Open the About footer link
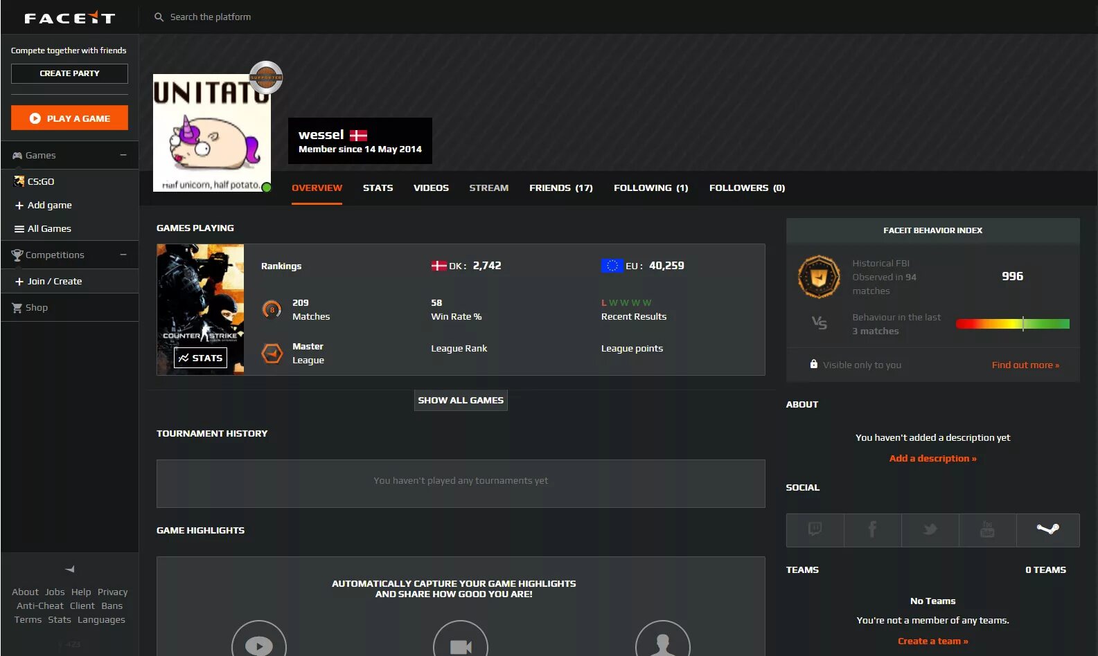The height and width of the screenshot is (656, 1098). click(x=25, y=592)
